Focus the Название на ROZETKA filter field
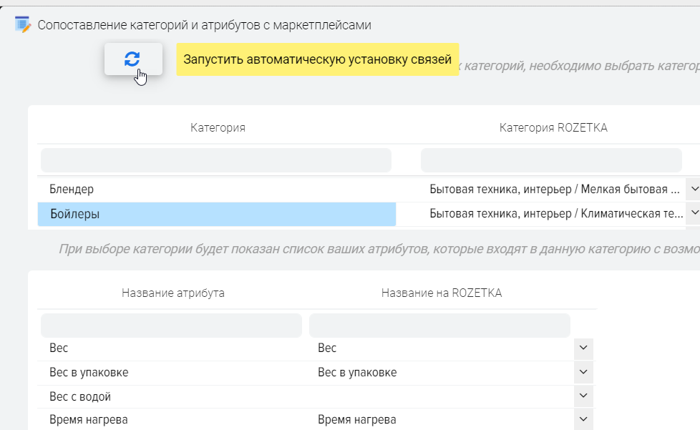 point(439,326)
